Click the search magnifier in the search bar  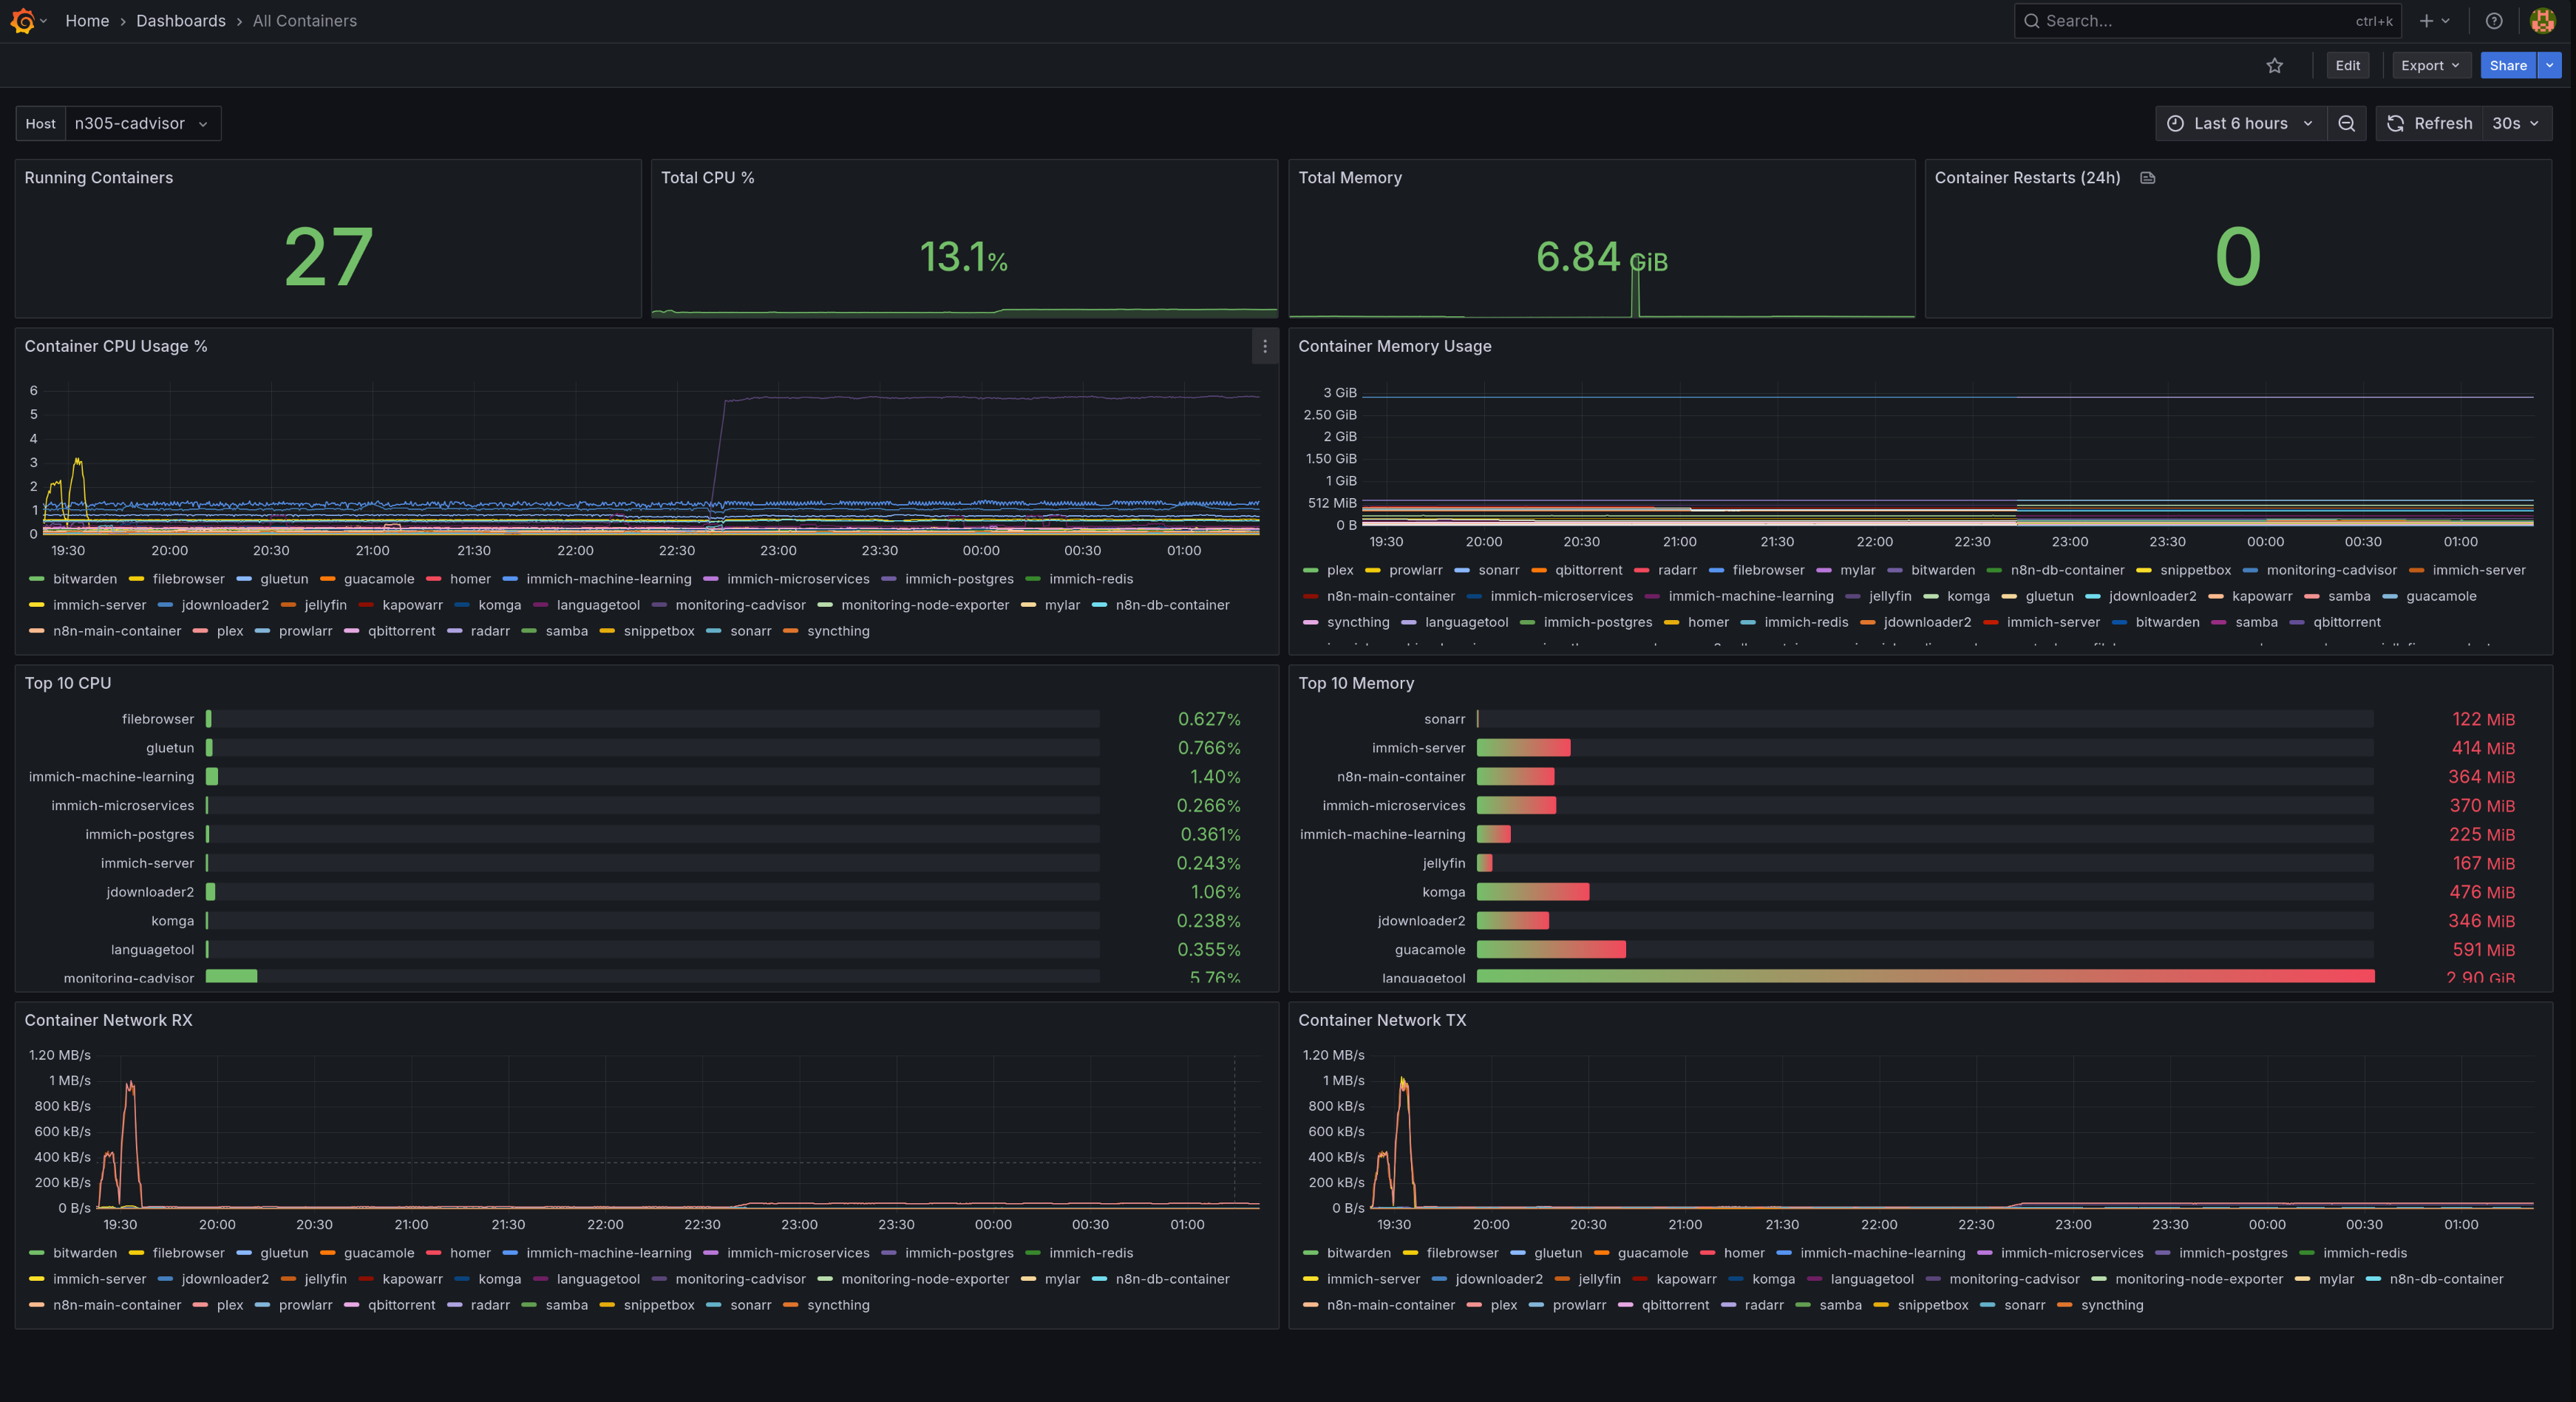[2032, 20]
